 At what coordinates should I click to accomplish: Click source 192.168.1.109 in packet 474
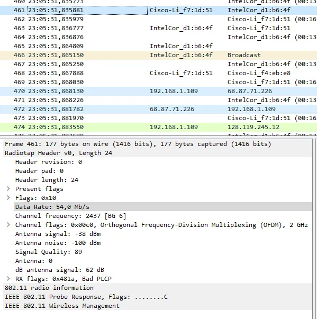coord(174,127)
